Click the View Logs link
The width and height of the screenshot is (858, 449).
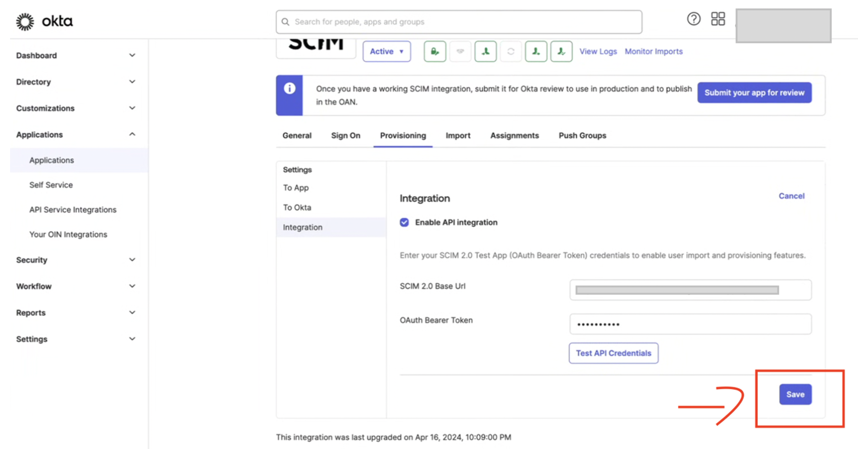(x=598, y=51)
